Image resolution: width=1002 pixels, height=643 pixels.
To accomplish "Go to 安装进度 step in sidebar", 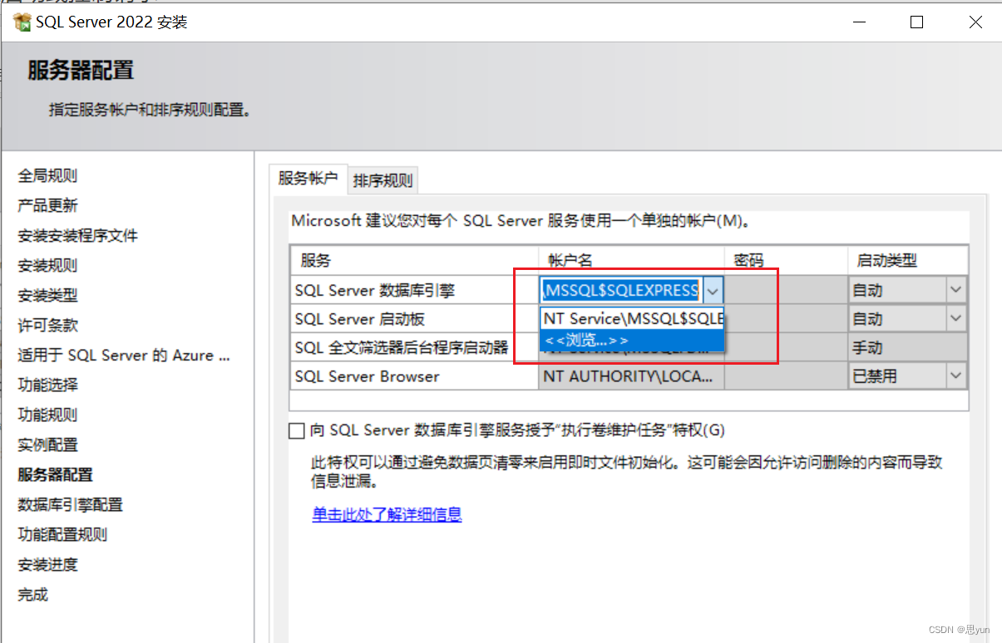I will pyautogui.click(x=47, y=564).
